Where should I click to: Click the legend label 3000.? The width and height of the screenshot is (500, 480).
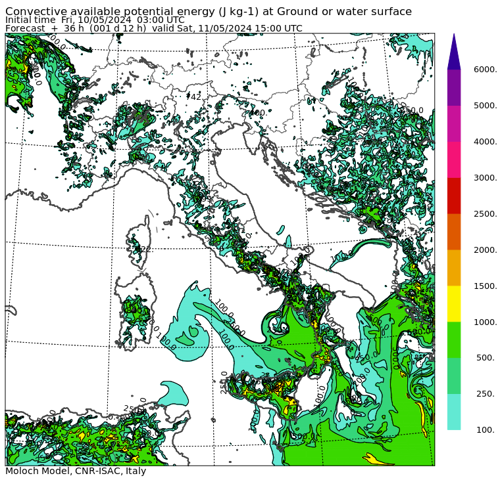coord(485,177)
